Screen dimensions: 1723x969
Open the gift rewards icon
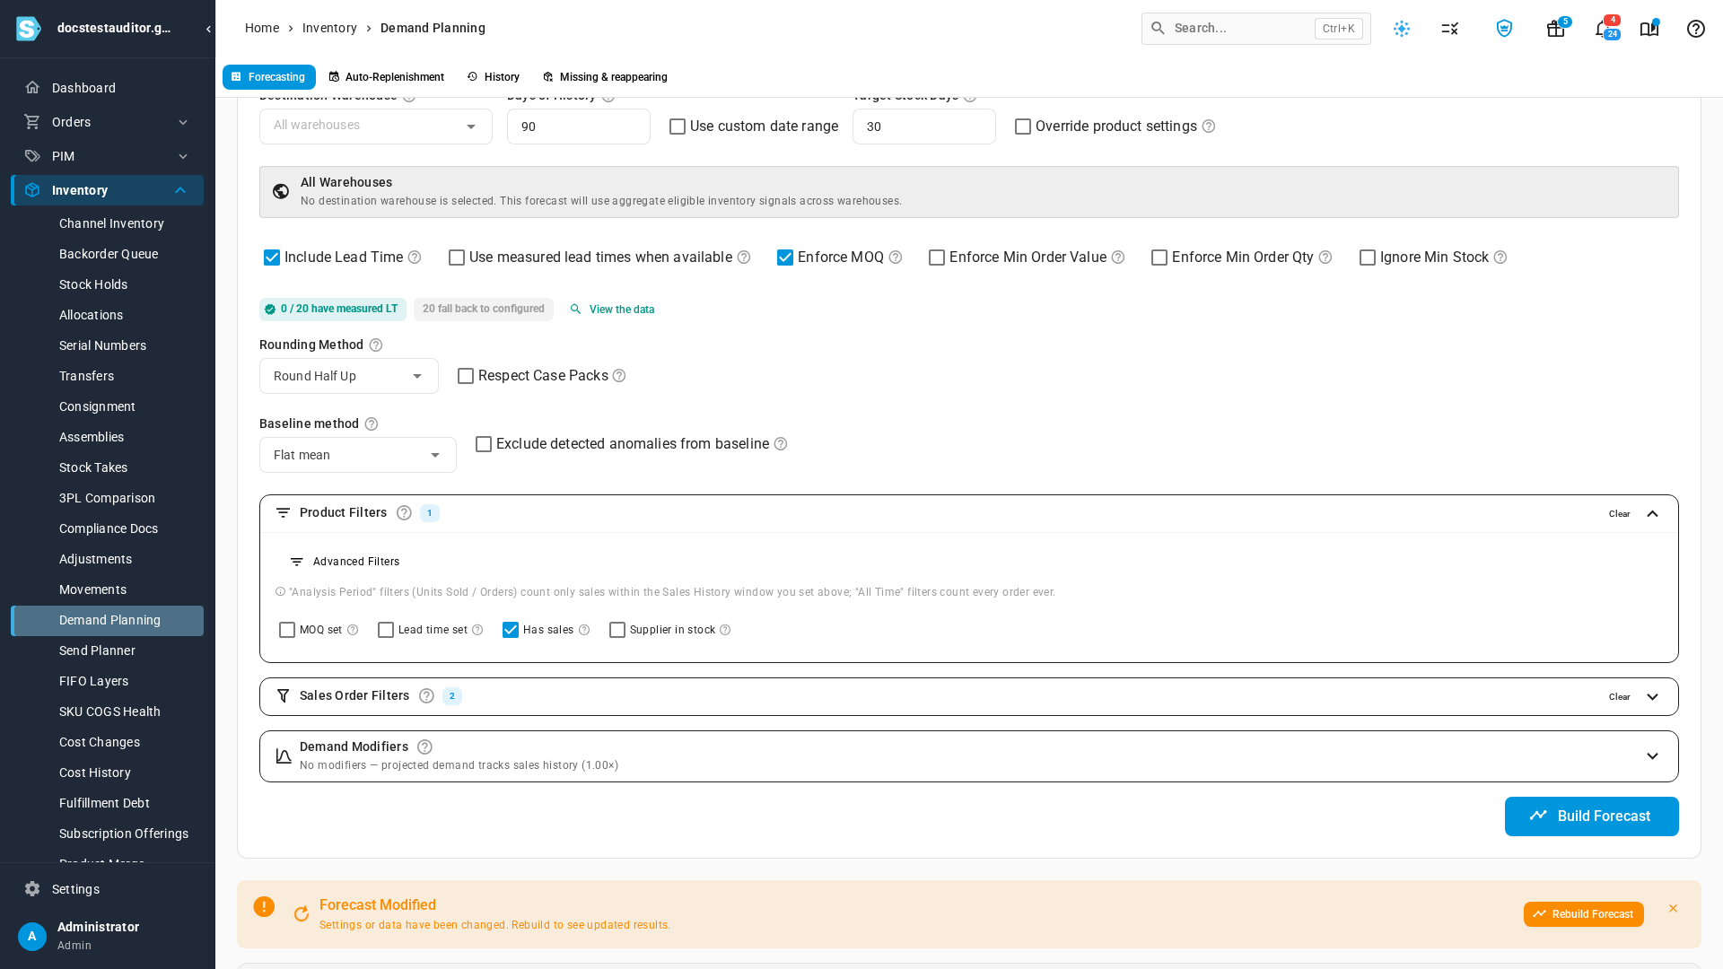(1555, 29)
